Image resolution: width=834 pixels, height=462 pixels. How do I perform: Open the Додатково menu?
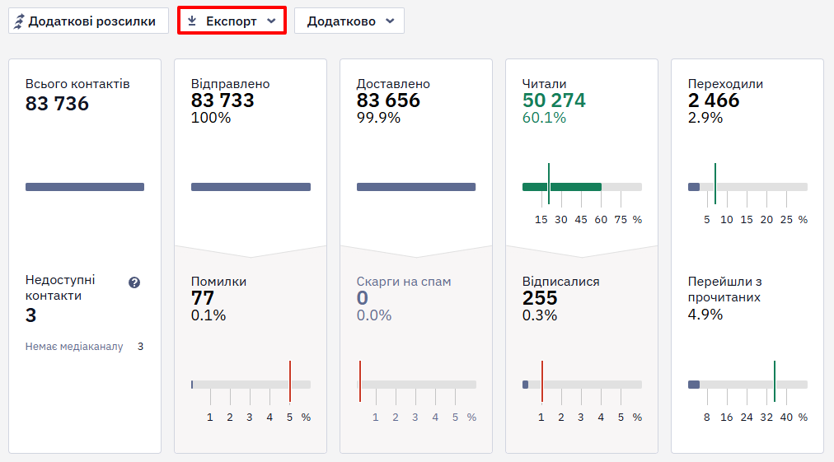coord(349,21)
